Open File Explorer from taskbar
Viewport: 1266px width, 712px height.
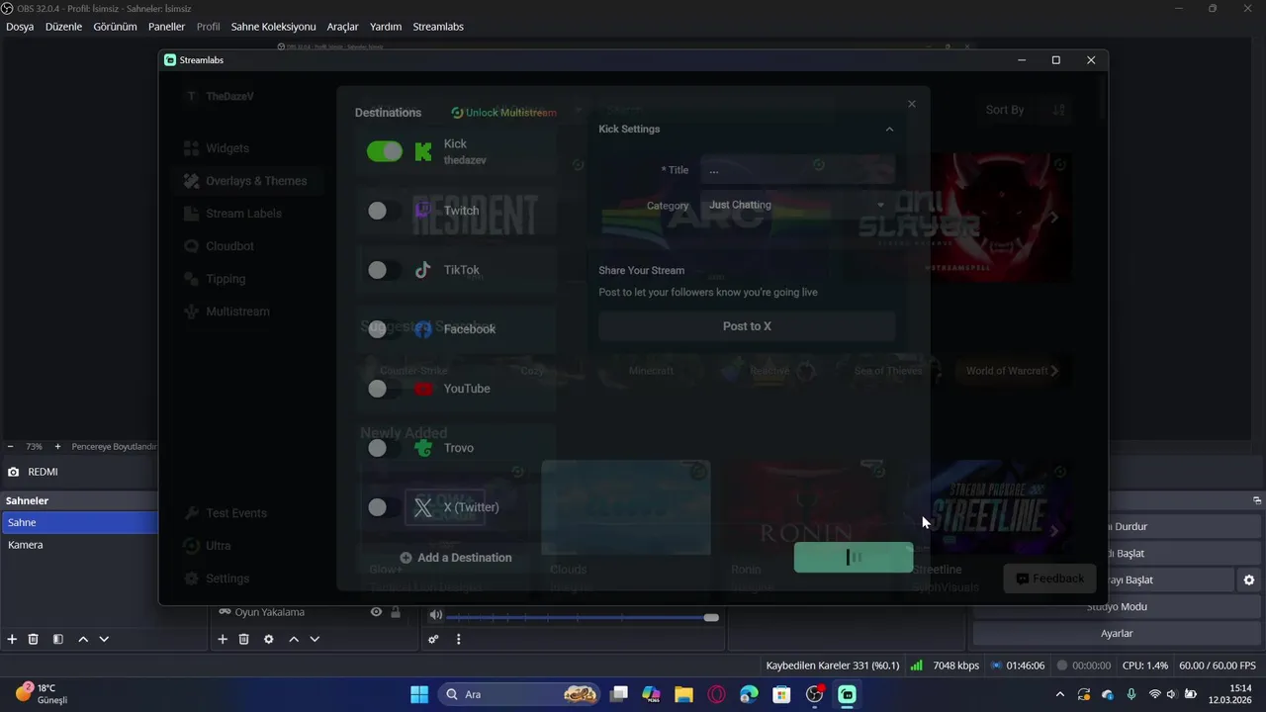click(683, 694)
